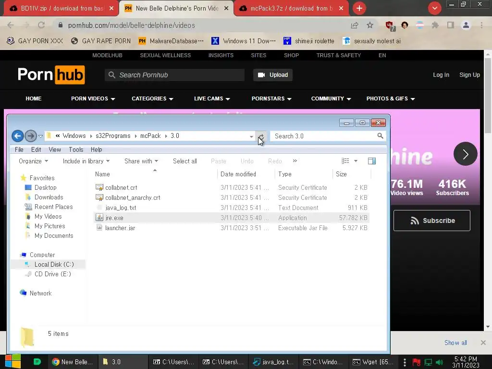The image size is (492, 369).
Task: Show the next banner with the arrow button
Action: pyautogui.click(x=465, y=154)
